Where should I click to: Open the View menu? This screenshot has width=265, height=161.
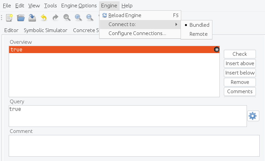pyautogui.click(x=34, y=6)
